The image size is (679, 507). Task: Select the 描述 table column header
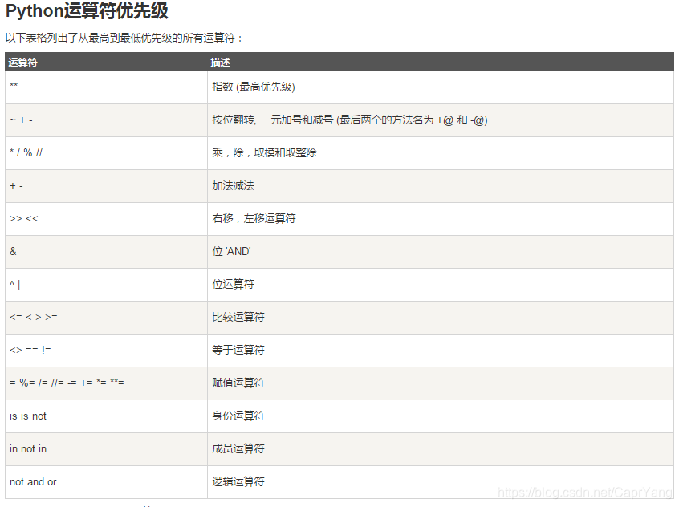(x=214, y=62)
